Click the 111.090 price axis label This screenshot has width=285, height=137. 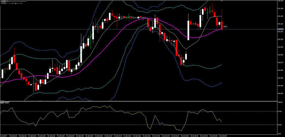coord(281,47)
